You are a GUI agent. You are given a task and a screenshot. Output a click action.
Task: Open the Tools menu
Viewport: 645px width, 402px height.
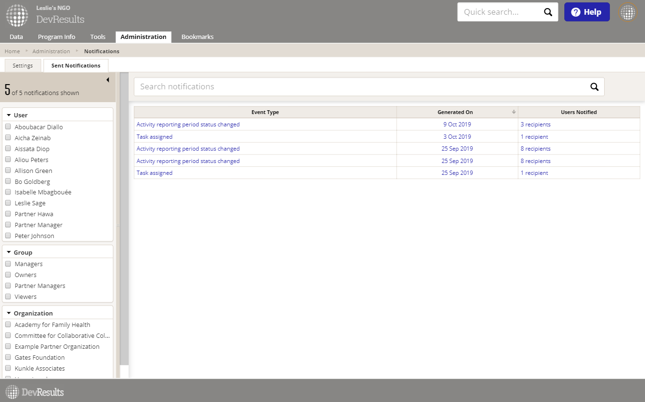(x=98, y=37)
